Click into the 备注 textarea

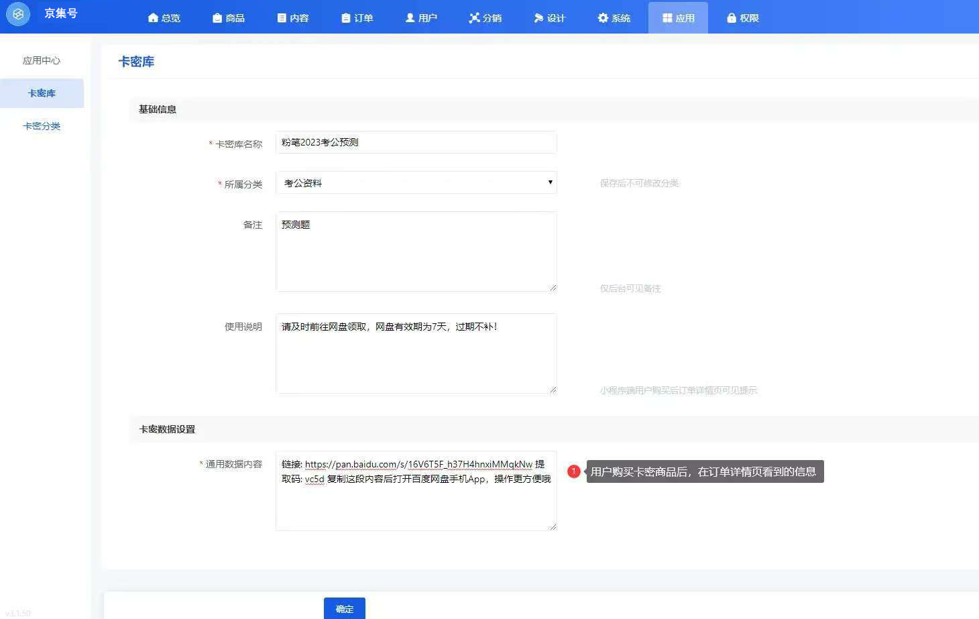tap(416, 251)
